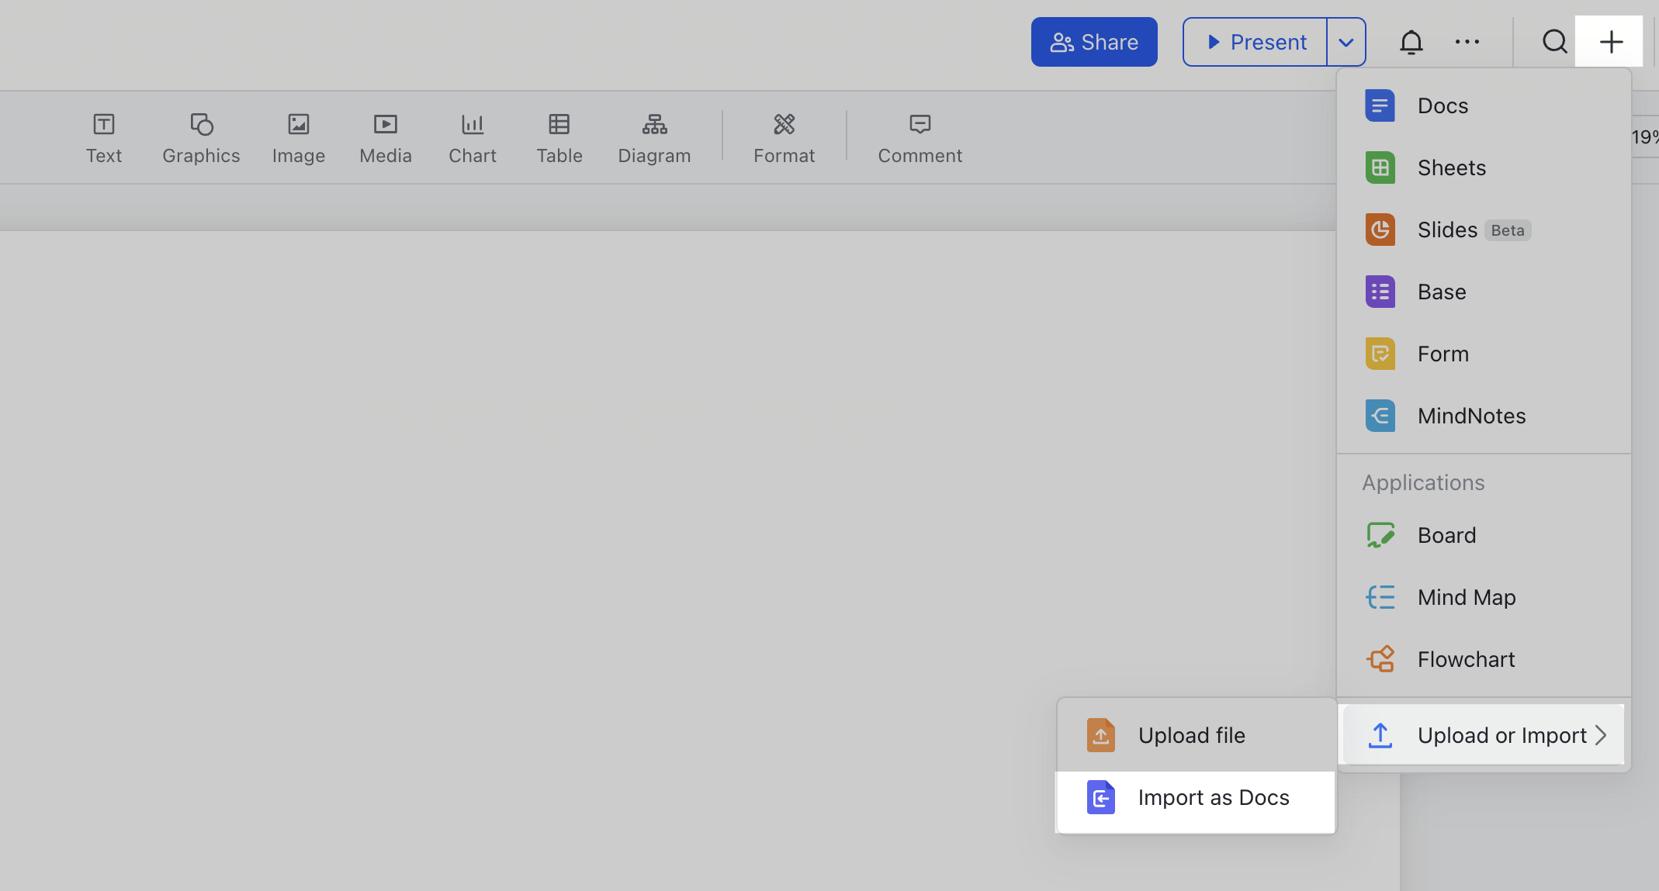Select the Text tool in toolbar
This screenshot has width=1659, height=891.
click(x=104, y=138)
